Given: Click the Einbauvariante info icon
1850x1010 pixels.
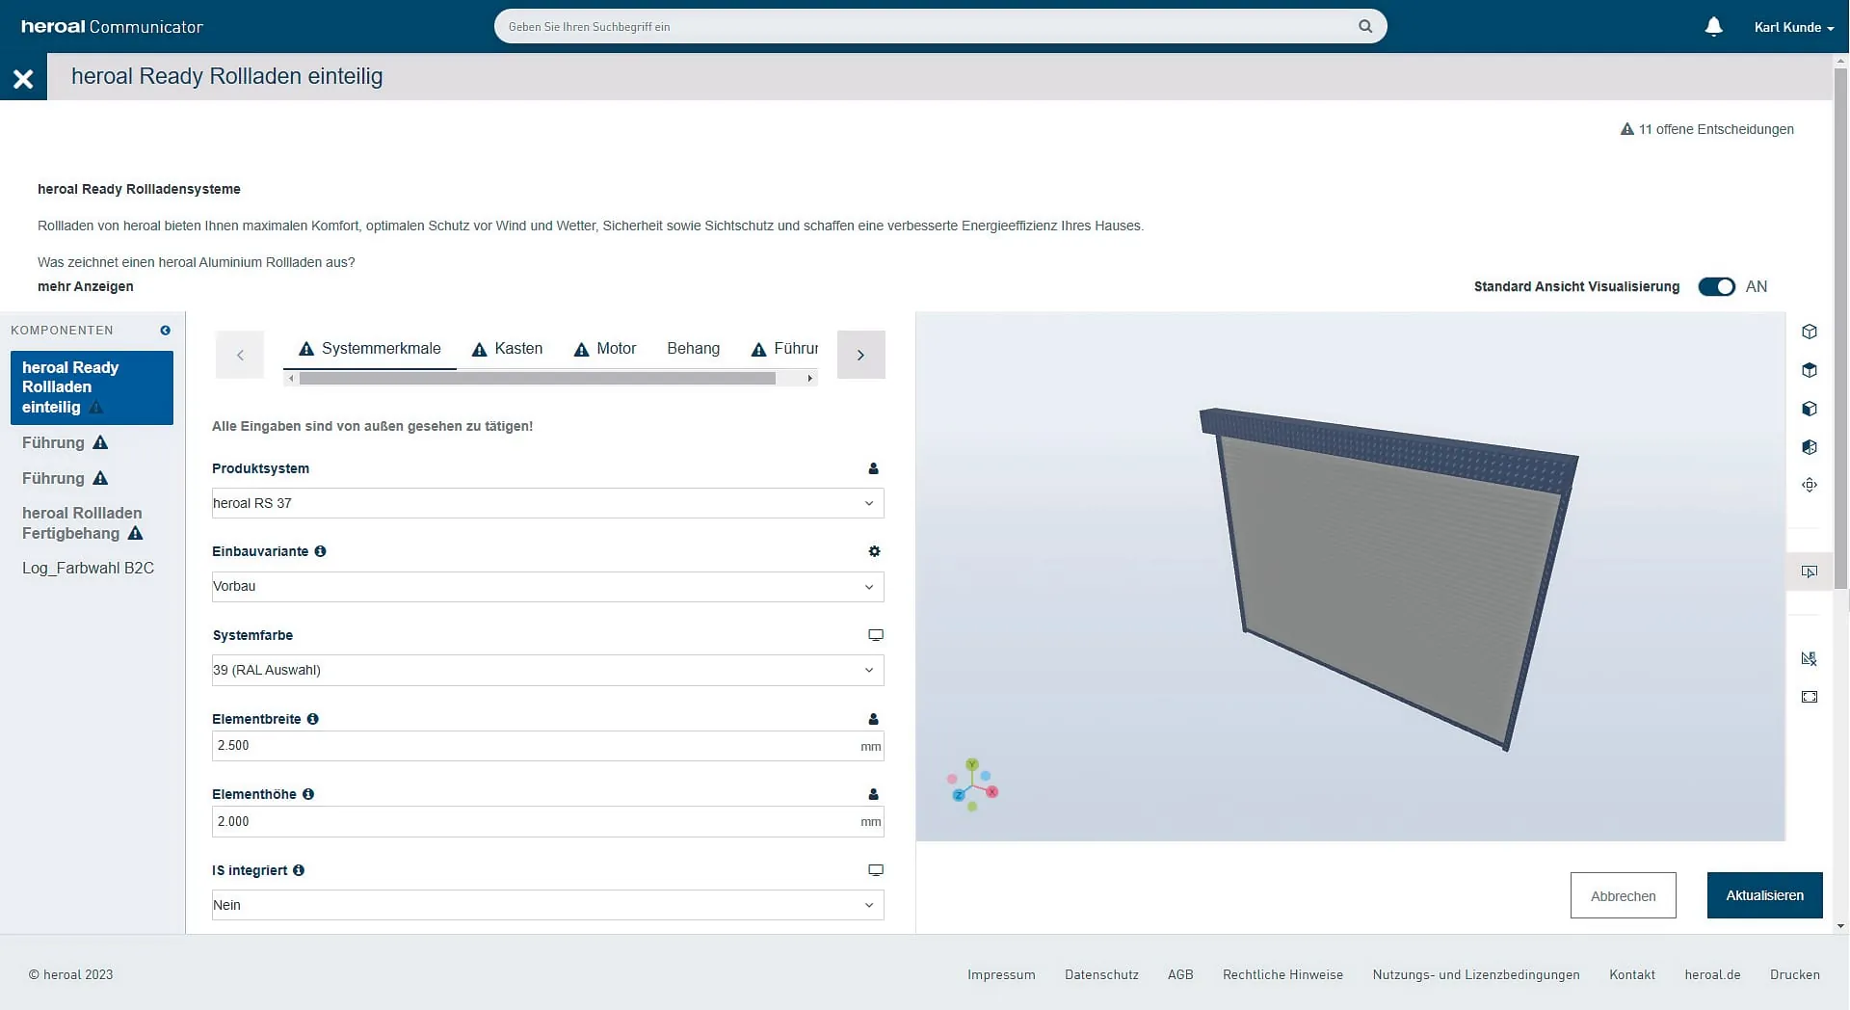Looking at the screenshot, I should tap(320, 551).
